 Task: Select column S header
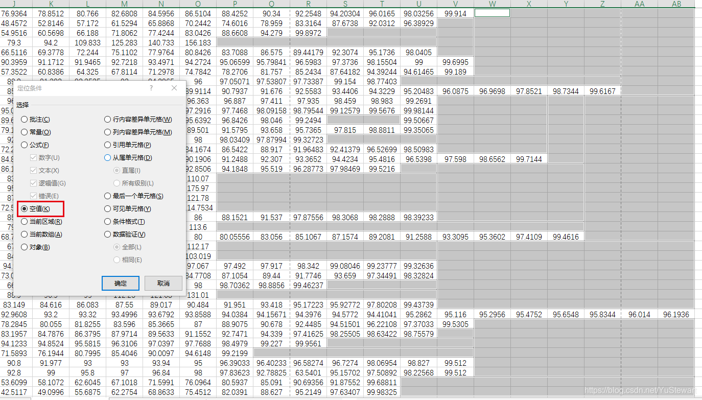[345, 4]
